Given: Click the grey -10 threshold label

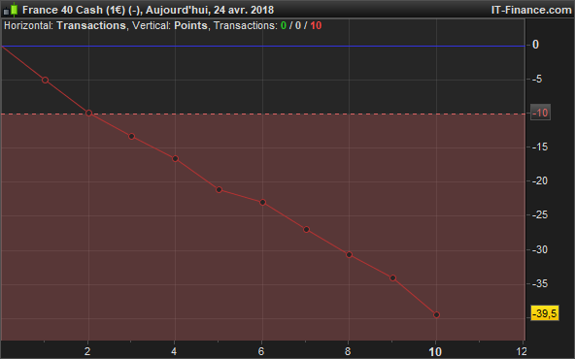Looking at the screenshot, I should (x=540, y=113).
